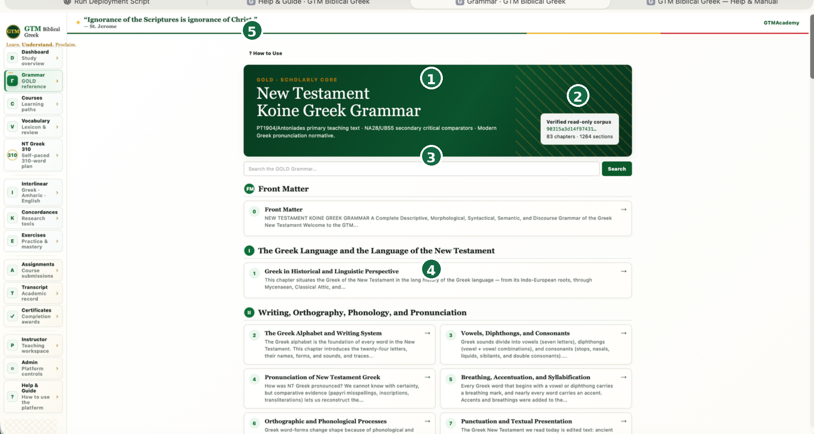Image resolution: width=814 pixels, height=434 pixels.
Task: Open Help & Guide question icon
Action: (12, 397)
